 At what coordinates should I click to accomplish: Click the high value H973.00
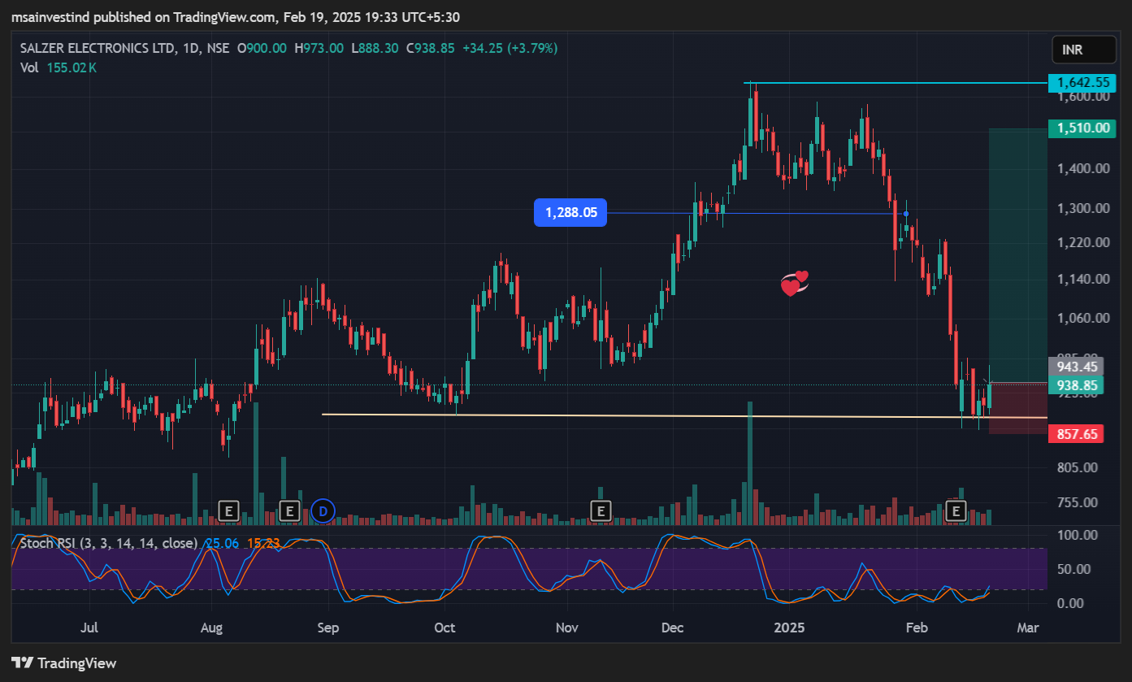point(319,48)
